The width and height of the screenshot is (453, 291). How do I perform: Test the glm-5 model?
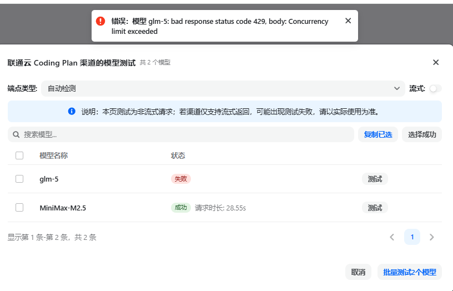pos(375,179)
